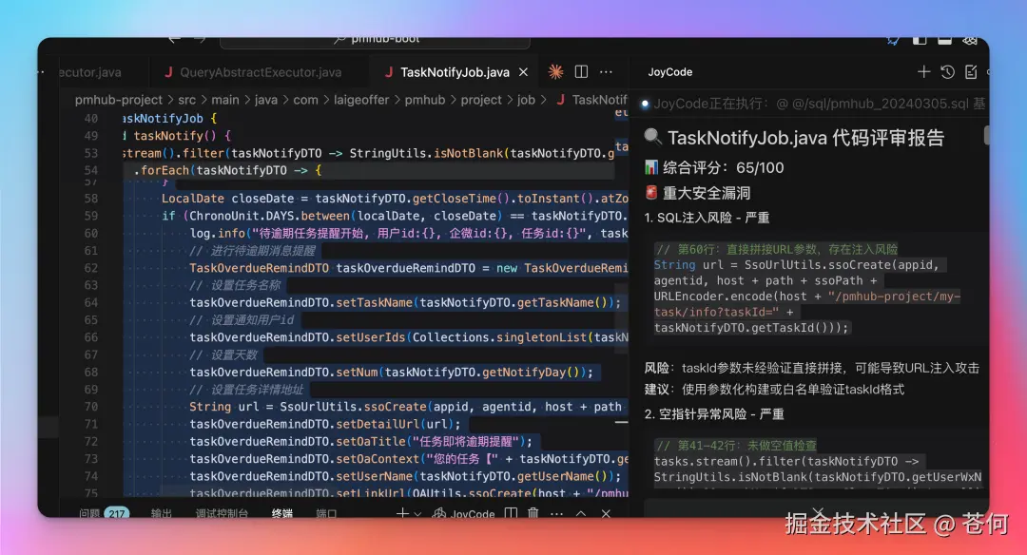Switch to the 输出 output tab
Viewport: 1027px width, 555px height.
[161, 514]
